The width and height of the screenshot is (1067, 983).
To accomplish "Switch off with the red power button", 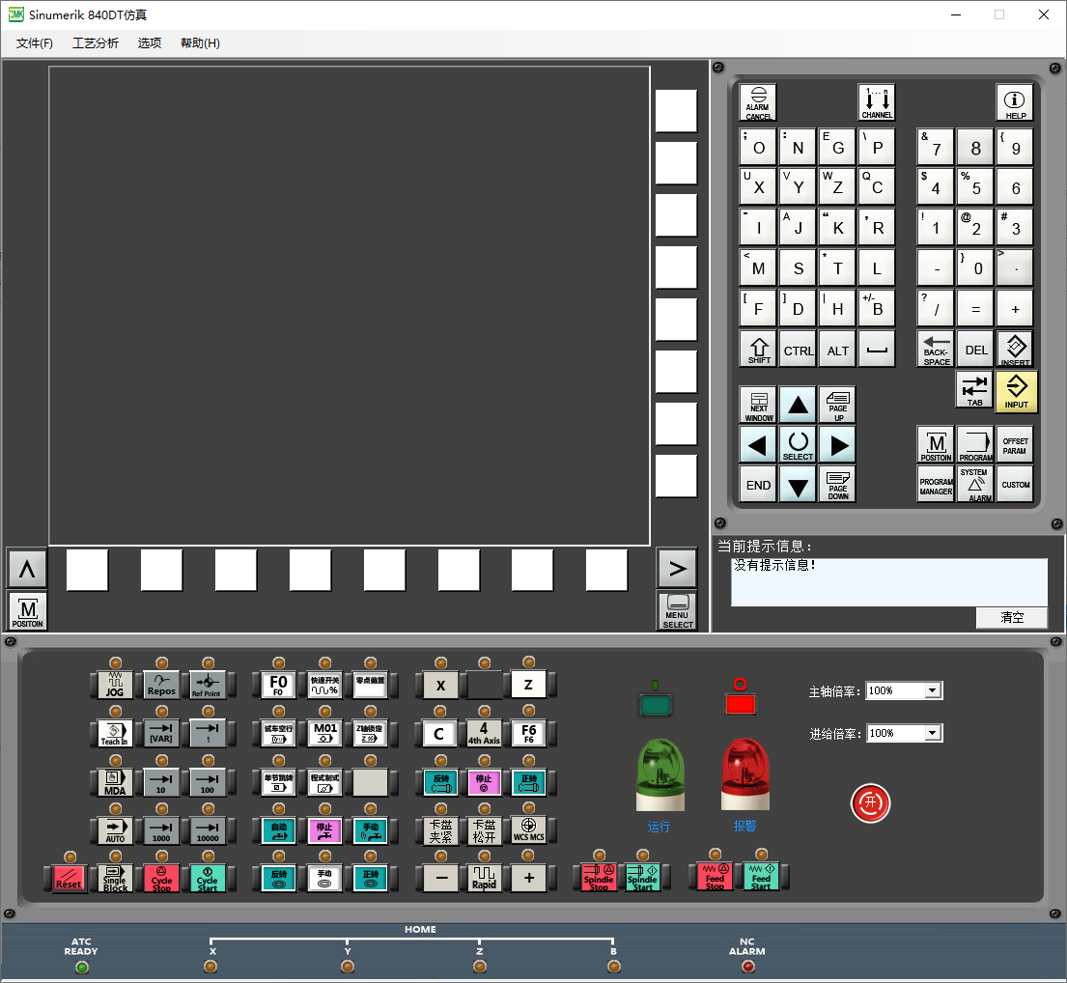I will click(x=740, y=704).
